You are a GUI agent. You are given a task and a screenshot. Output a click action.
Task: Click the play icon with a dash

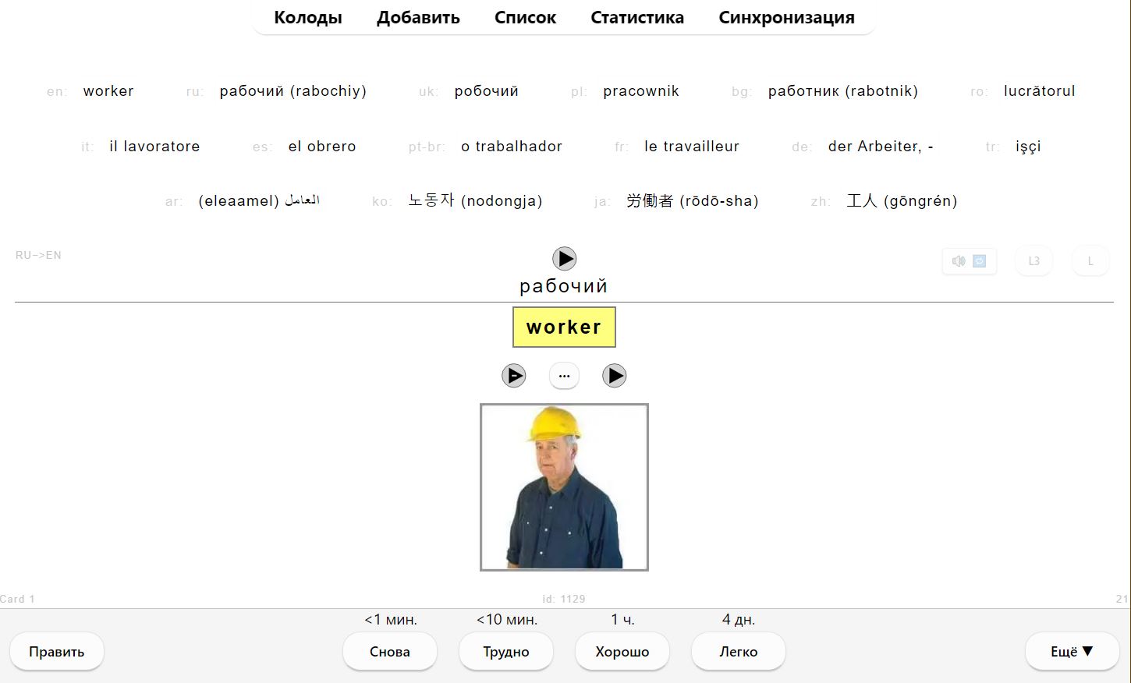click(513, 376)
